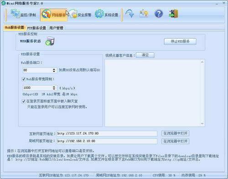Click the 局域网IP地址 status bar entry

pos(119,175)
